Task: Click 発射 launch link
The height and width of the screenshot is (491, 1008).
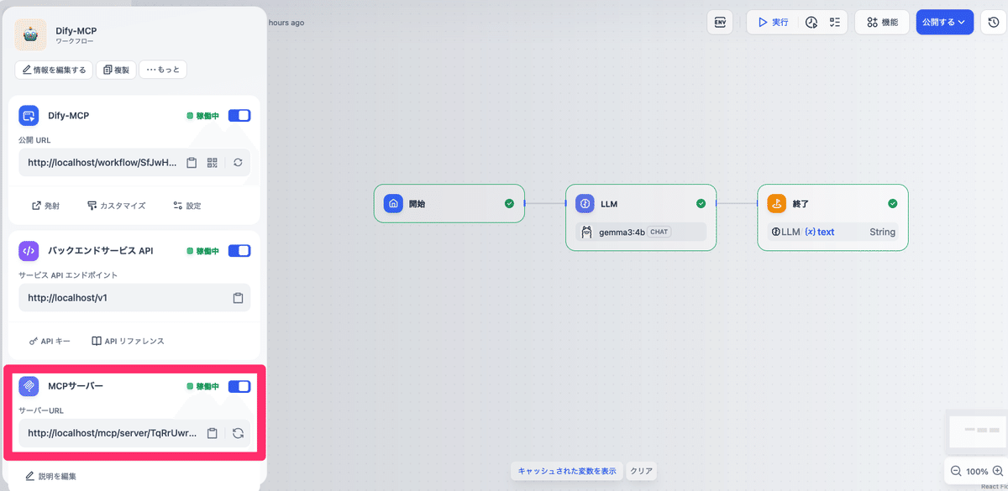Action: (x=45, y=206)
